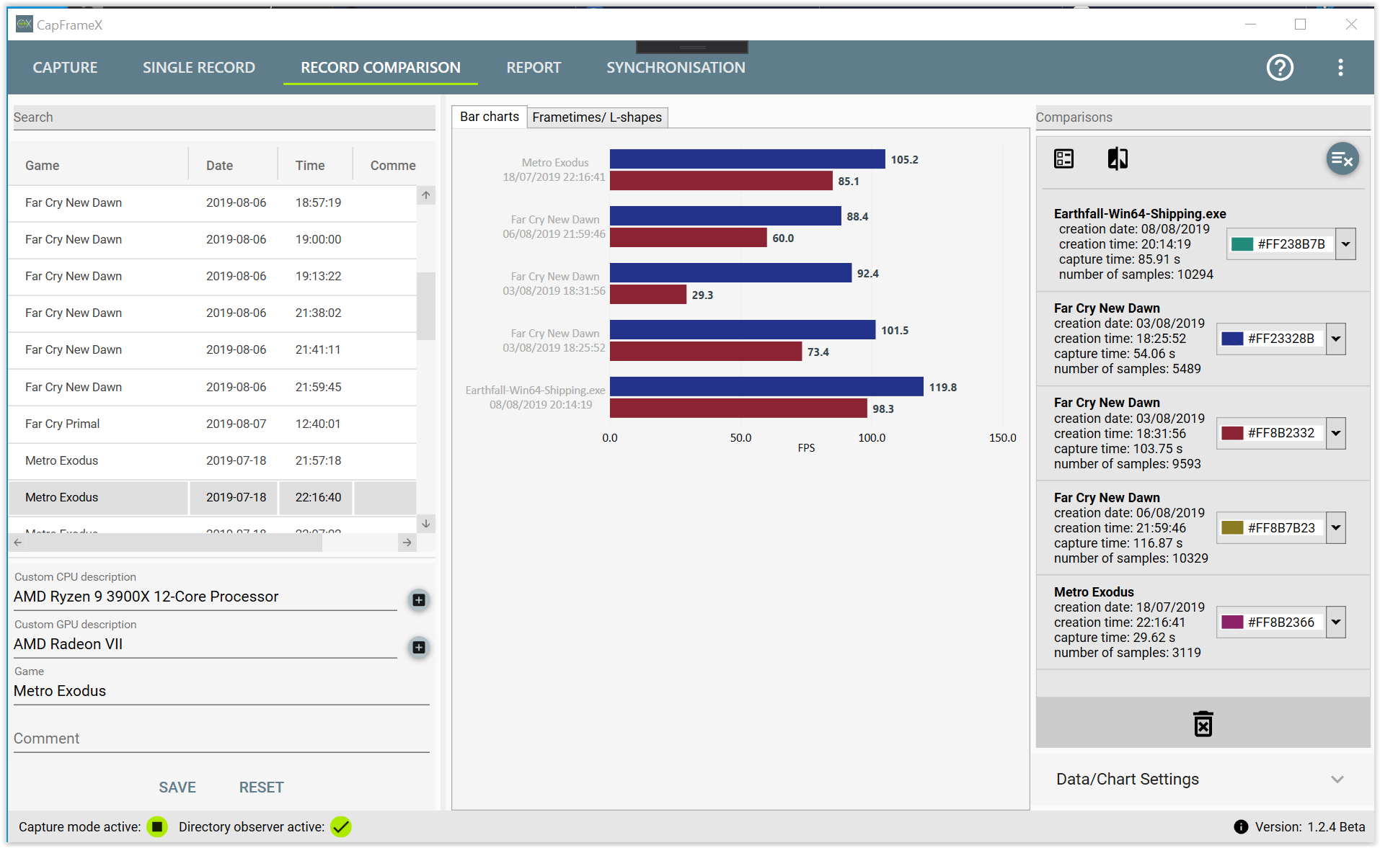Image resolution: width=1380 pixels, height=848 pixels.
Task: Click the Custom CPU description field
Action: tap(205, 597)
